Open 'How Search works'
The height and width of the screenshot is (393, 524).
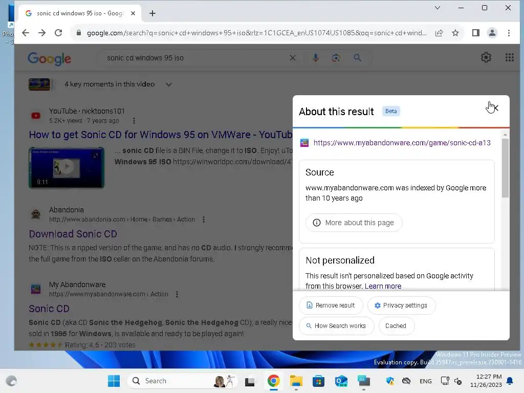click(x=337, y=326)
